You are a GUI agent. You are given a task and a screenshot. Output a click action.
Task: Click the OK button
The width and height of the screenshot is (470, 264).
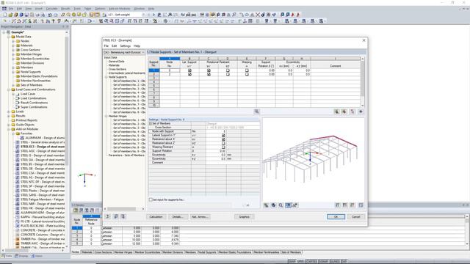coord(336,216)
